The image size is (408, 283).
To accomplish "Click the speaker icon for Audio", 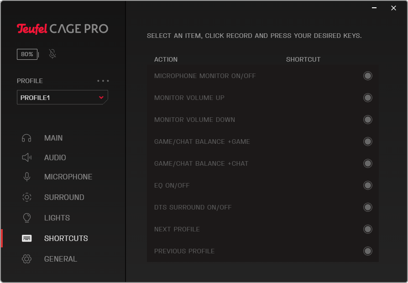I will 26,157.
